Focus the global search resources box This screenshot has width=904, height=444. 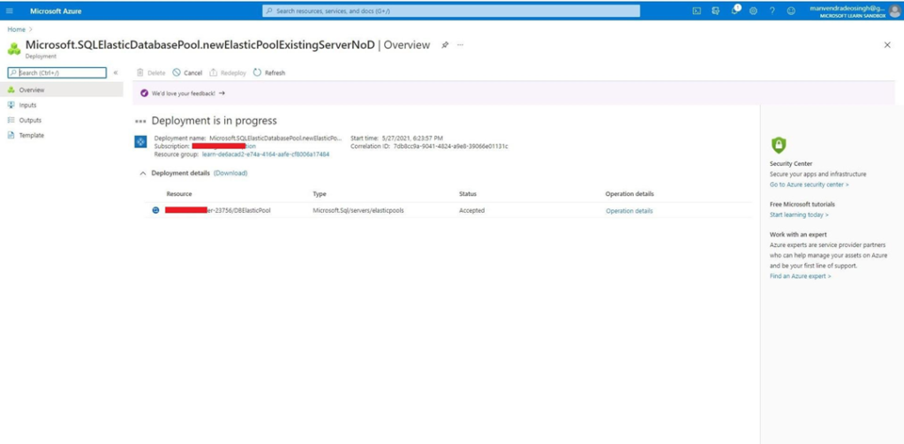click(451, 11)
